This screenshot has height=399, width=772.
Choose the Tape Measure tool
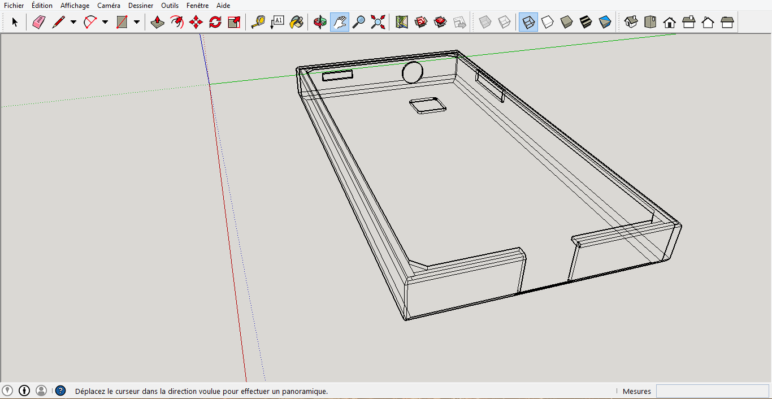258,23
